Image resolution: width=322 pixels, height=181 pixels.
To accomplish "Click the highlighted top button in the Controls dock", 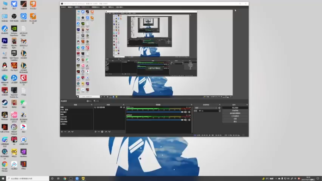I will [x=235, y=108].
